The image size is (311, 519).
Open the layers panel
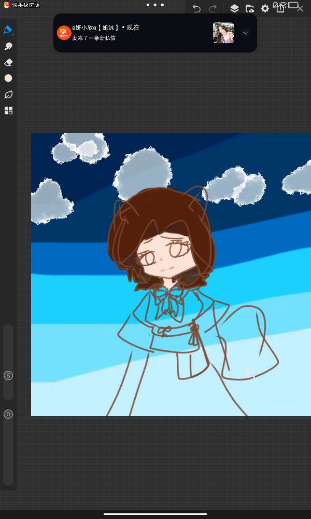pos(234,8)
